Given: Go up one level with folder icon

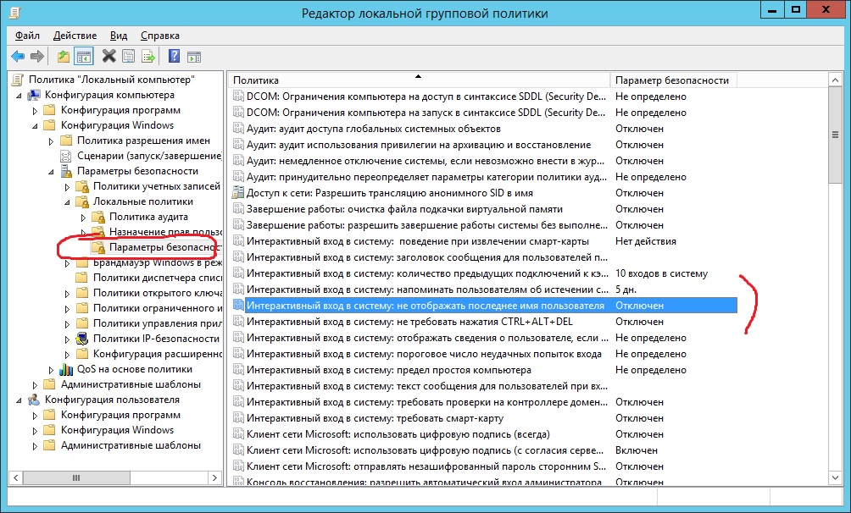Looking at the screenshot, I should [64, 57].
